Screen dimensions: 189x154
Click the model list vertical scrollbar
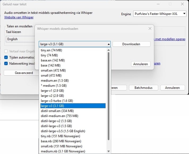point(109,96)
